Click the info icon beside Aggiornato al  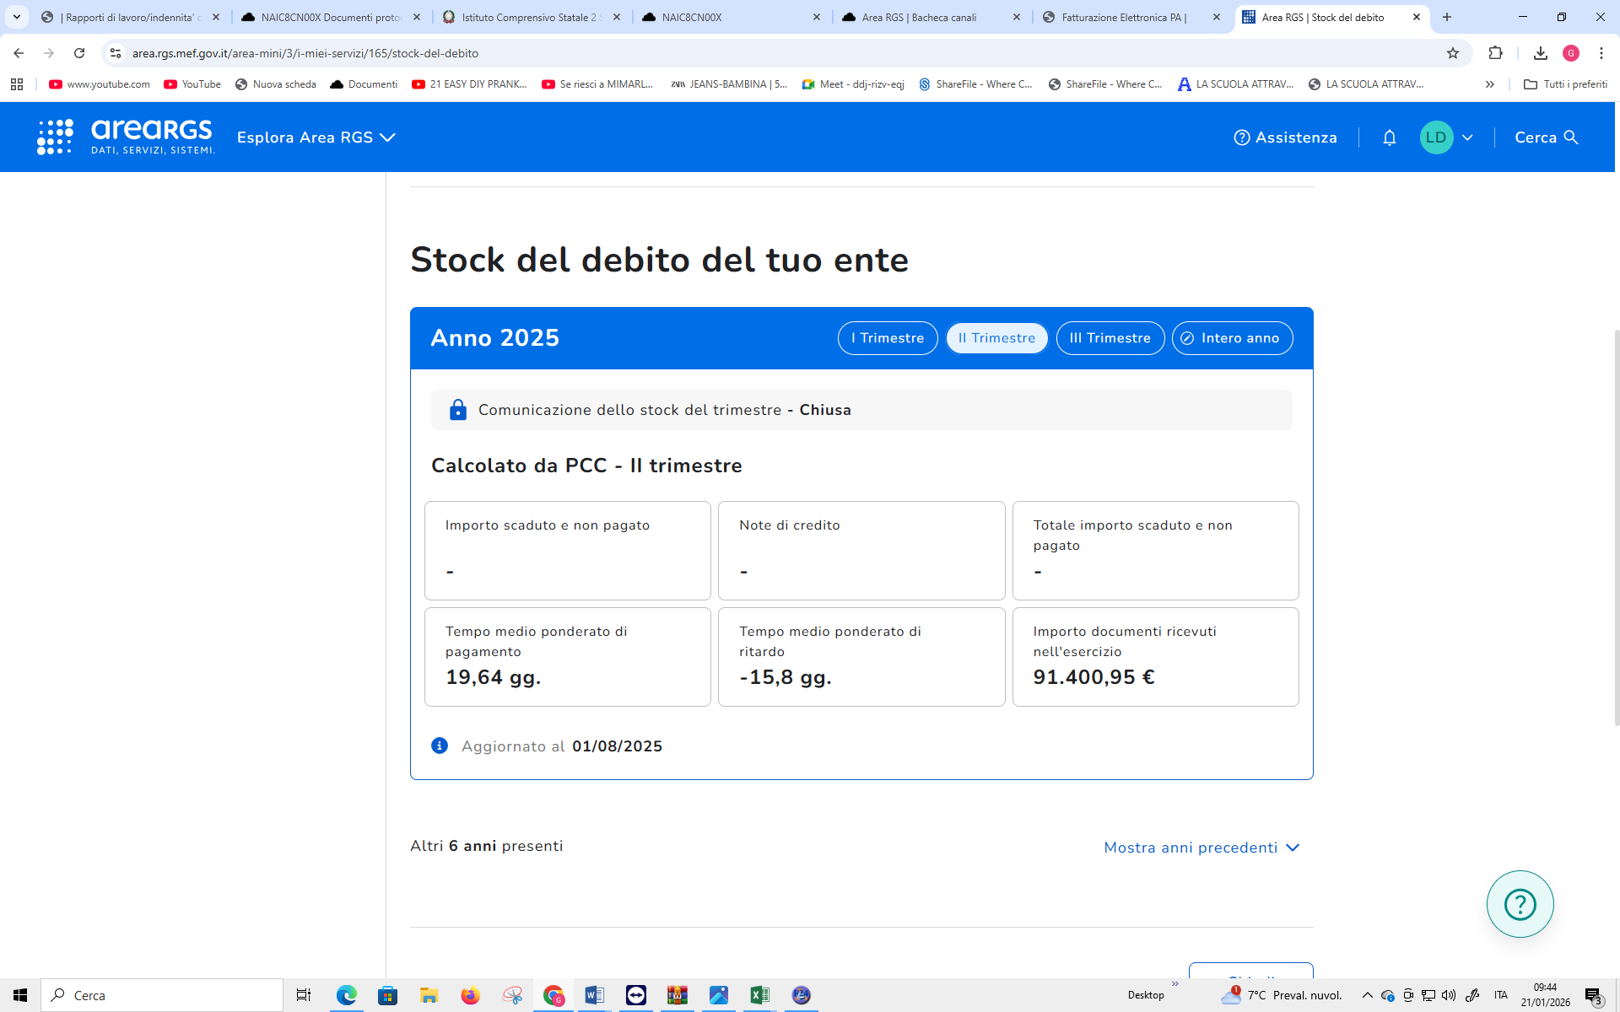click(440, 746)
